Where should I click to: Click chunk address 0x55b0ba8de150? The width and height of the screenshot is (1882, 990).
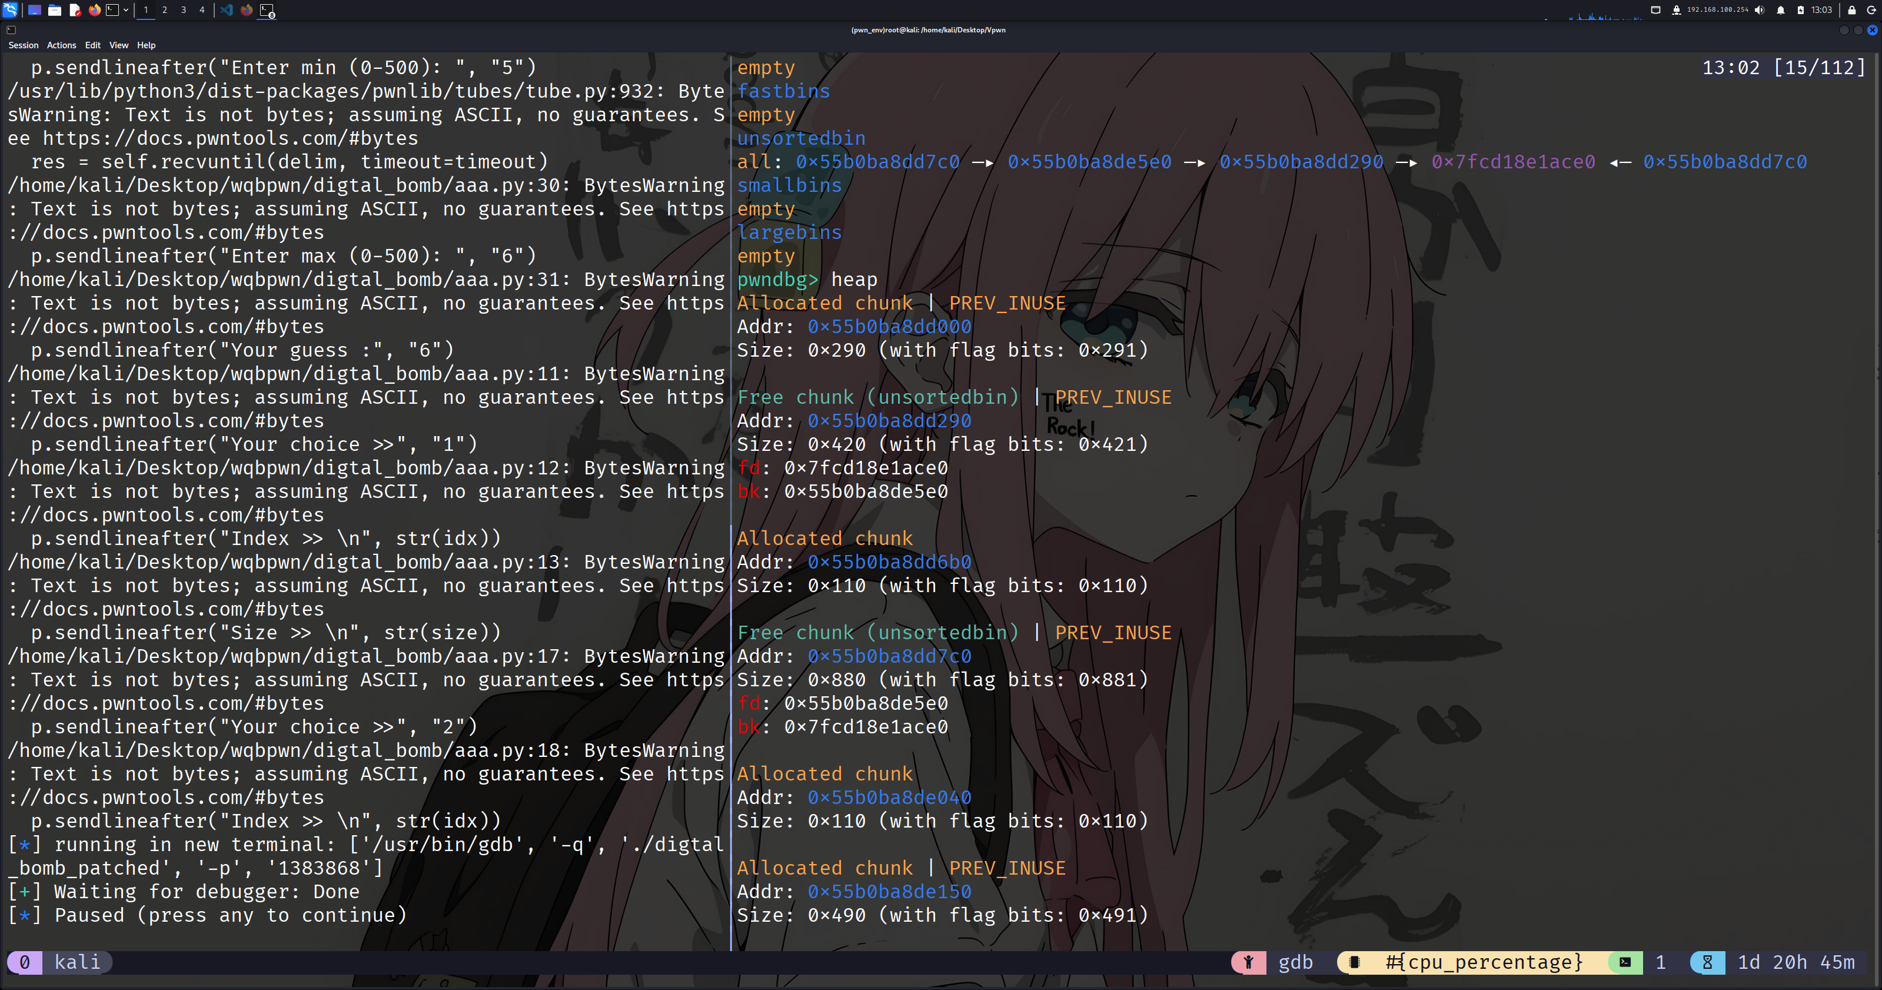889,891
